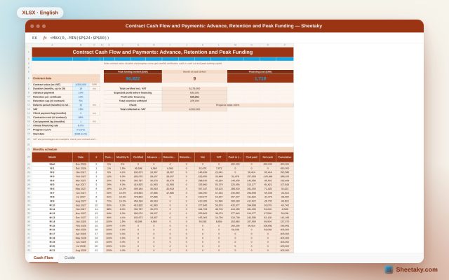The width and height of the screenshot is (449, 280).
Task: Select the Contract data section header
Action: (66, 78)
